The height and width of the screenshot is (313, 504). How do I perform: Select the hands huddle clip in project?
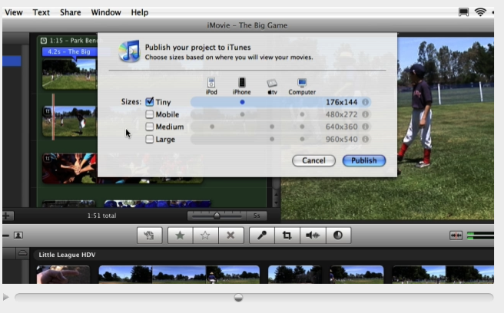click(x=69, y=168)
